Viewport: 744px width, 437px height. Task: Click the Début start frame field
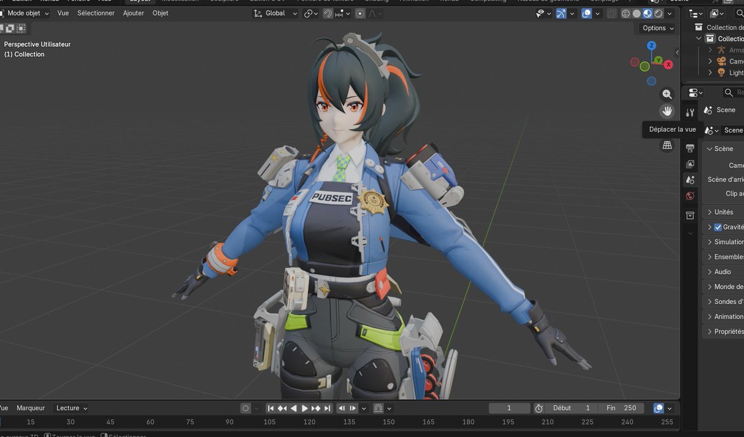(572, 409)
